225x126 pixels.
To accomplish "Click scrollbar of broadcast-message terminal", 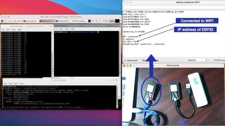I will pos(52,55).
